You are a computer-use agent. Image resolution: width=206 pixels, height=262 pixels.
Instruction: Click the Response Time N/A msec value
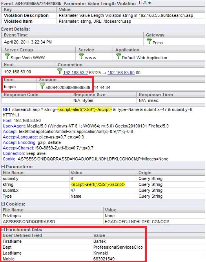(149, 100)
